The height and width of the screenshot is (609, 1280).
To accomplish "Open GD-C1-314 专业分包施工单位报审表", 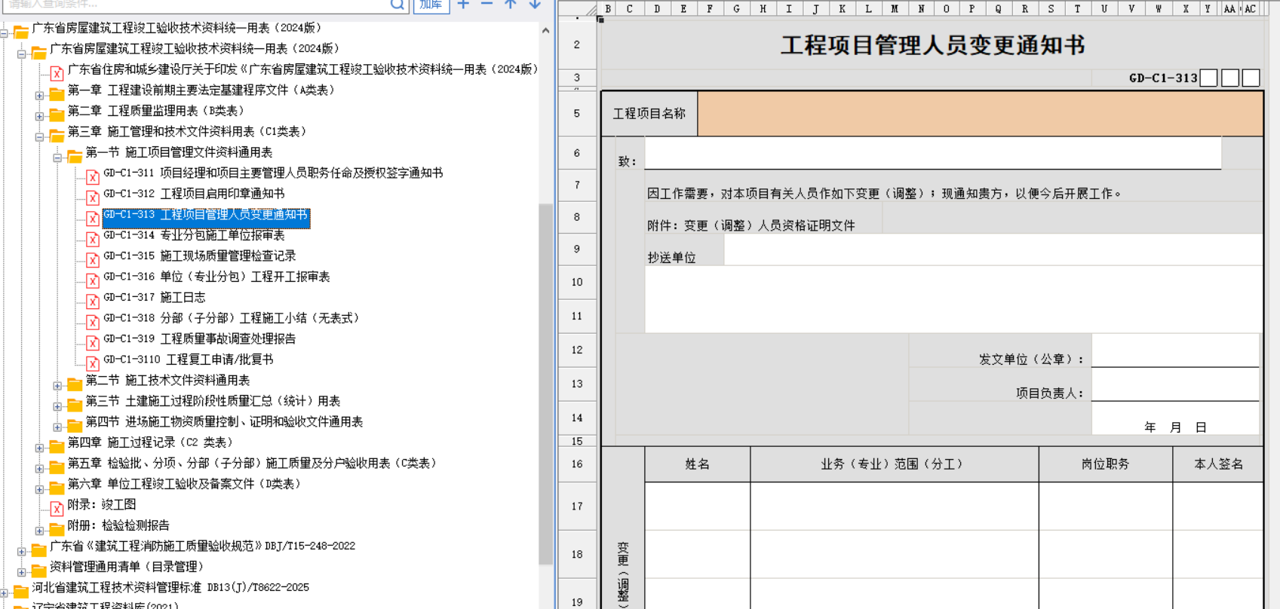I will (x=222, y=235).
